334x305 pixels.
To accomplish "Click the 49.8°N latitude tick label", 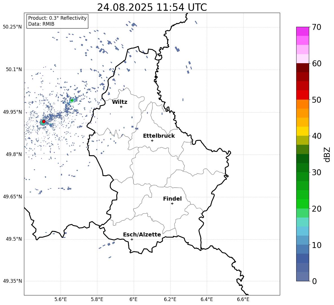I will [14, 154].
